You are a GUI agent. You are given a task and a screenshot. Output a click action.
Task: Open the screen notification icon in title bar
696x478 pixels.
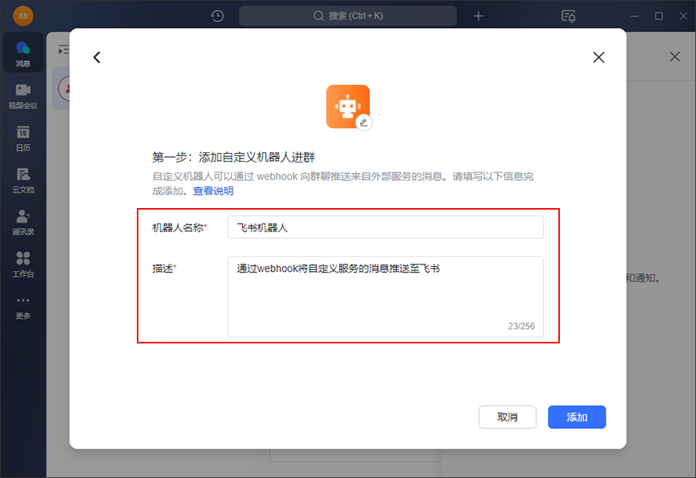point(568,16)
